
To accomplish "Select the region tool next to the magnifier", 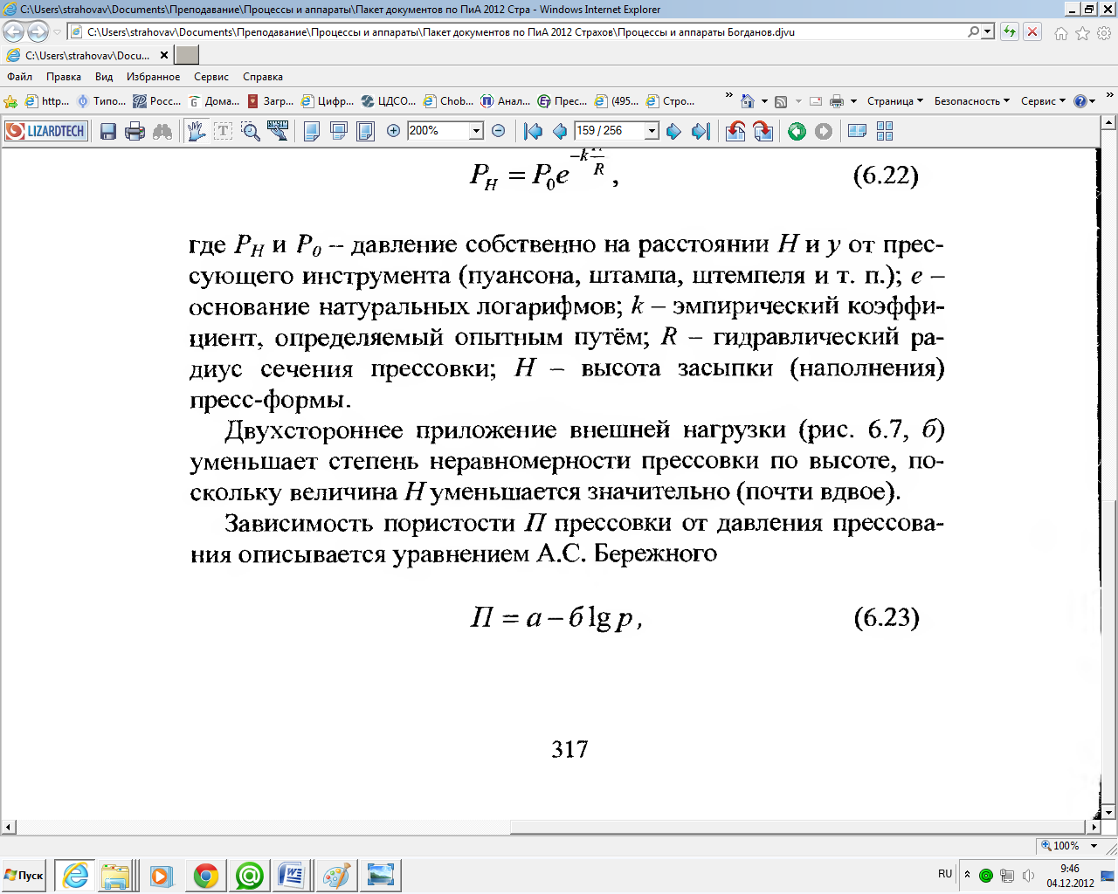I will [278, 131].
